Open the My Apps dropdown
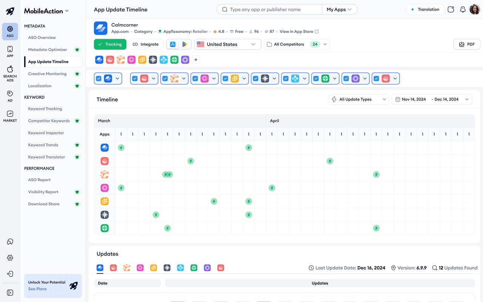Image resolution: width=483 pixels, height=302 pixels. [339, 9]
